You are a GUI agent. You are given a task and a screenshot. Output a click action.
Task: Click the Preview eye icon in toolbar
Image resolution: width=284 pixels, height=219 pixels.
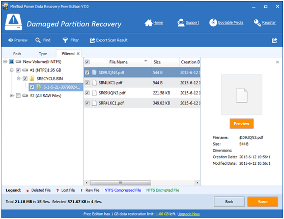point(11,40)
